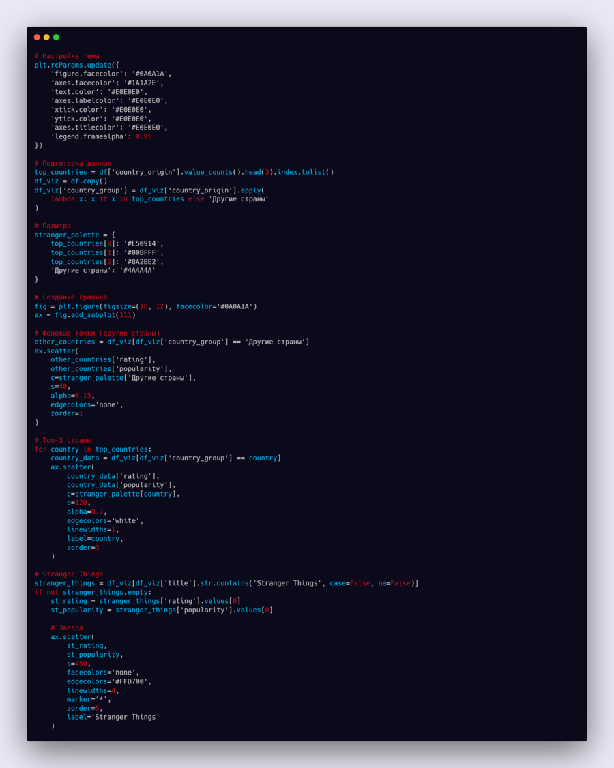Screen dimensions: 614x768
Task: Click the 'linewidths=4' argument
Action: [x=93, y=691]
